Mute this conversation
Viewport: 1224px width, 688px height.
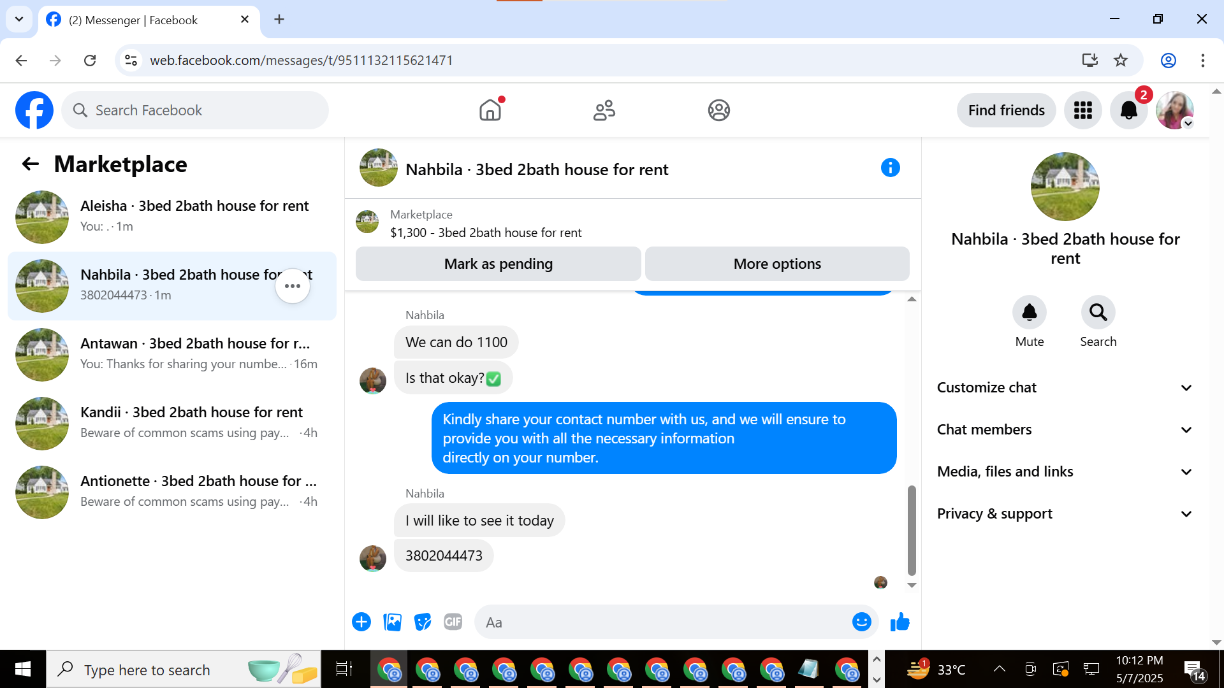click(x=1029, y=313)
